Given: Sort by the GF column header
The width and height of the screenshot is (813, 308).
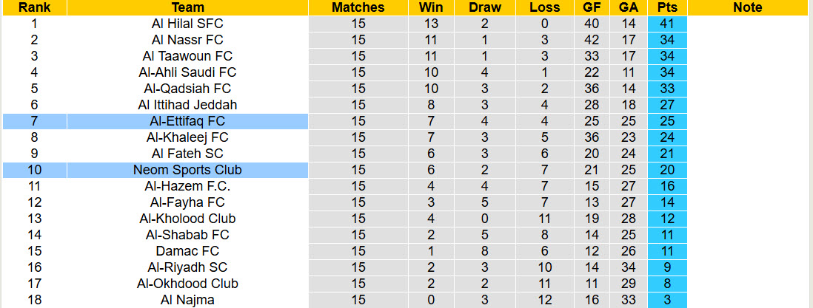Looking at the screenshot, I should [592, 7].
